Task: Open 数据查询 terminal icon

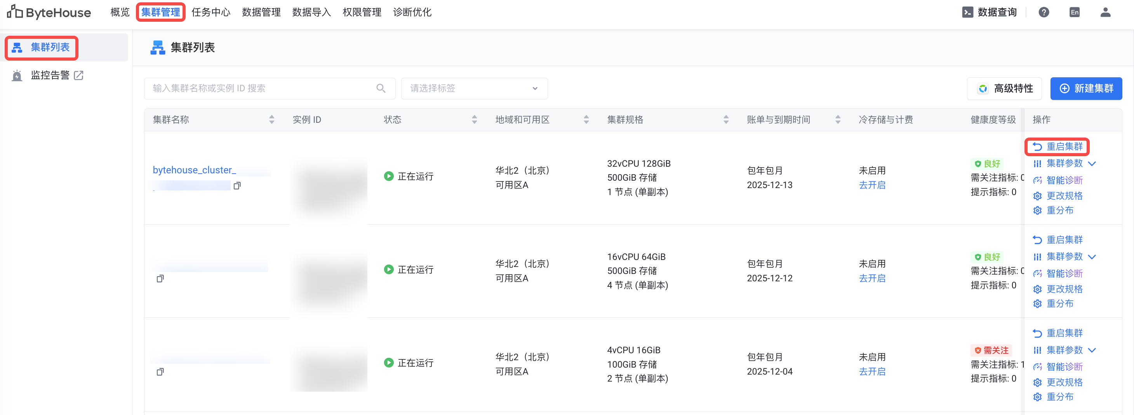Action: tap(967, 12)
